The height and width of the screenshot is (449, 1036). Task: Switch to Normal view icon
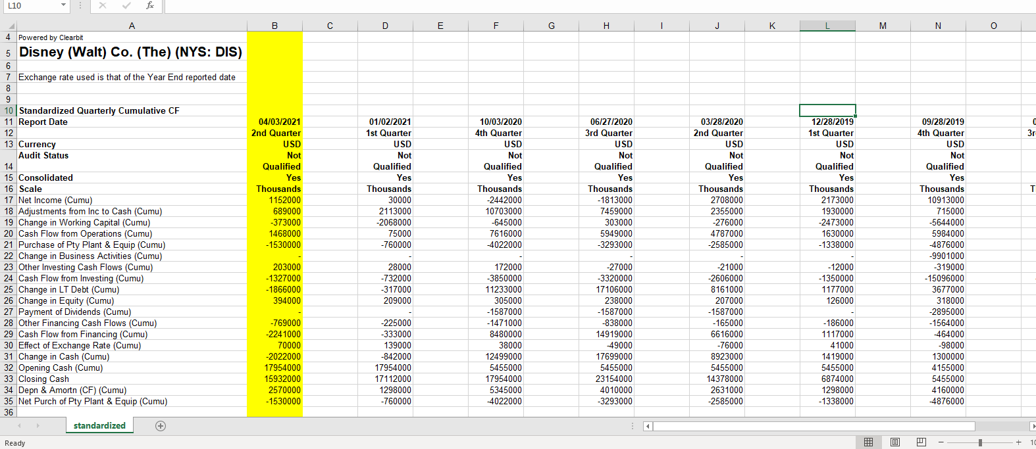coord(868,442)
